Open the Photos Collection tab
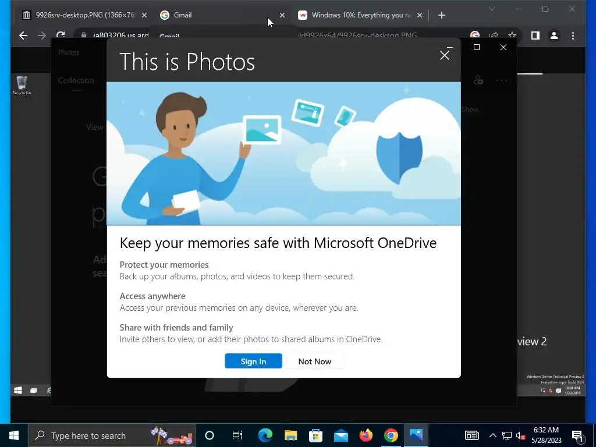Screen dimensions: 596x447 tap(76, 80)
